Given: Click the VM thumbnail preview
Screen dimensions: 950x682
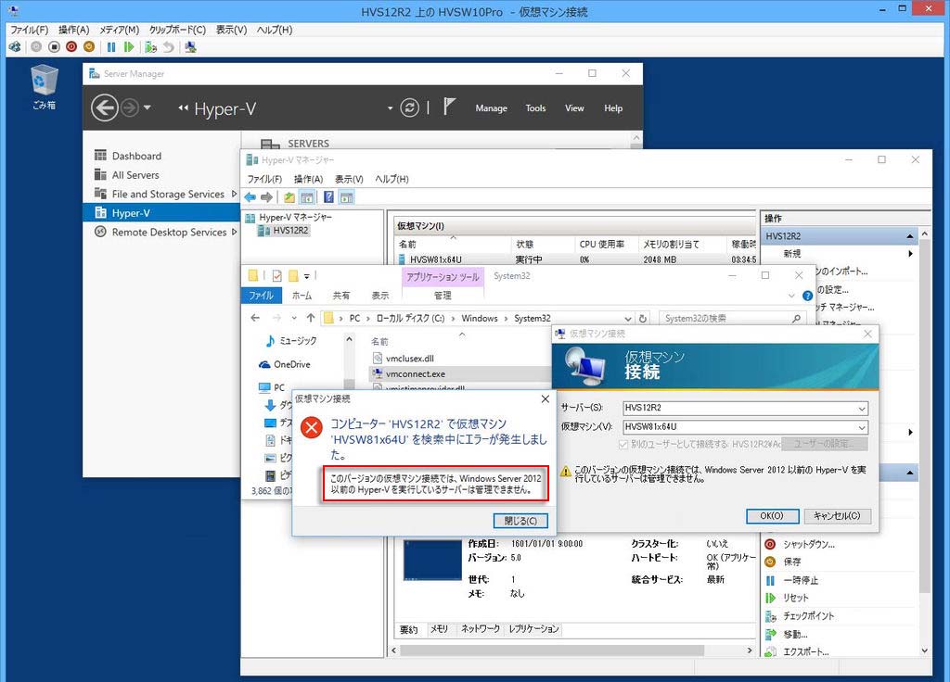Looking at the screenshot, I should pos(432,561).
